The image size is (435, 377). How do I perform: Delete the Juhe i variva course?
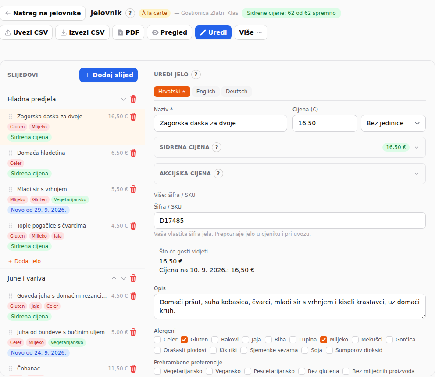pyautogui.click(x=133, y=278)
